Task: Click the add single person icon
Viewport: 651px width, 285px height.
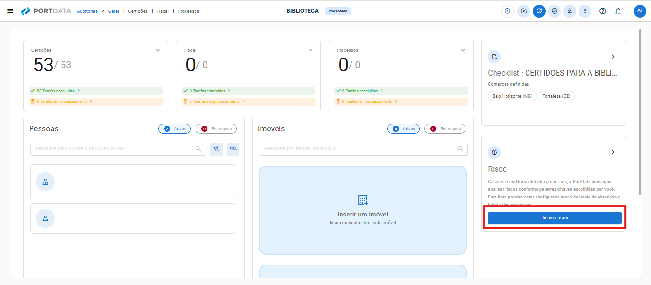Action: (x=216, y=149)
